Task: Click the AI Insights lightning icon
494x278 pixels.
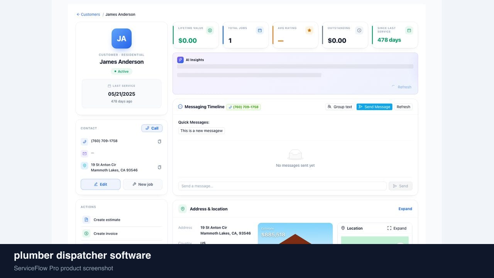Action: (180, 60)
